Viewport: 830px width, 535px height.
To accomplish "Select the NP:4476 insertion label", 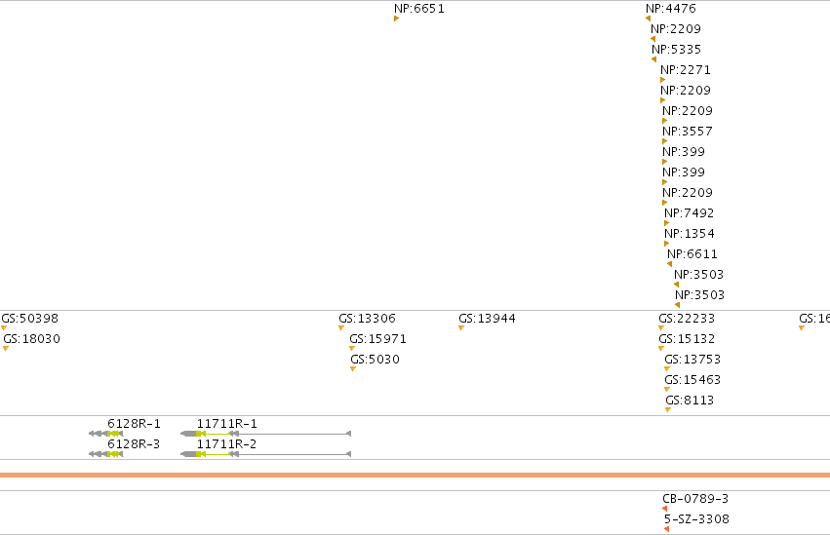I will pyautogui.click(x=671, y=9).
